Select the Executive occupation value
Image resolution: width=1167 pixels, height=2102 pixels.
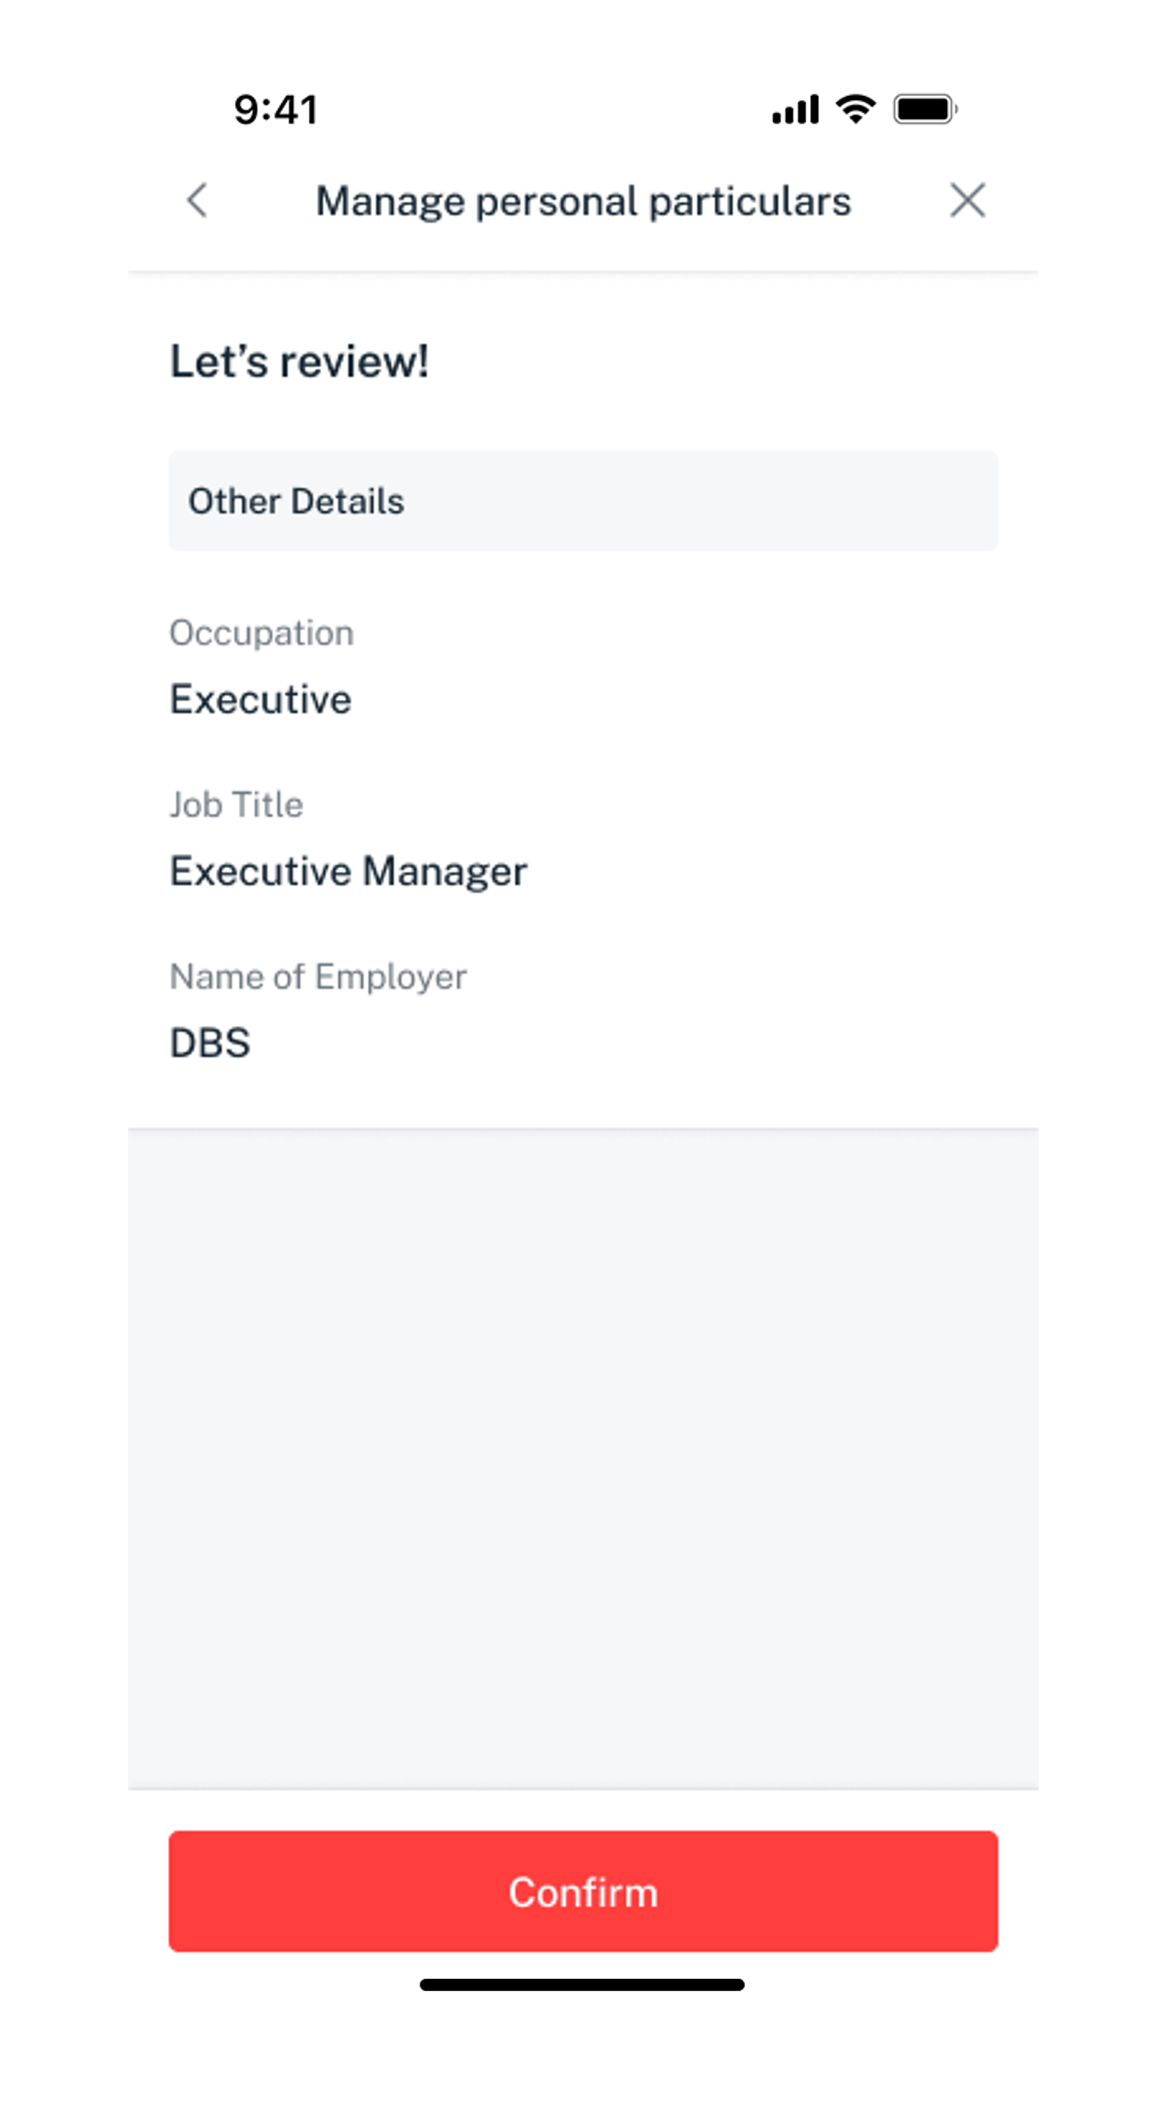[x=261, y=700]
